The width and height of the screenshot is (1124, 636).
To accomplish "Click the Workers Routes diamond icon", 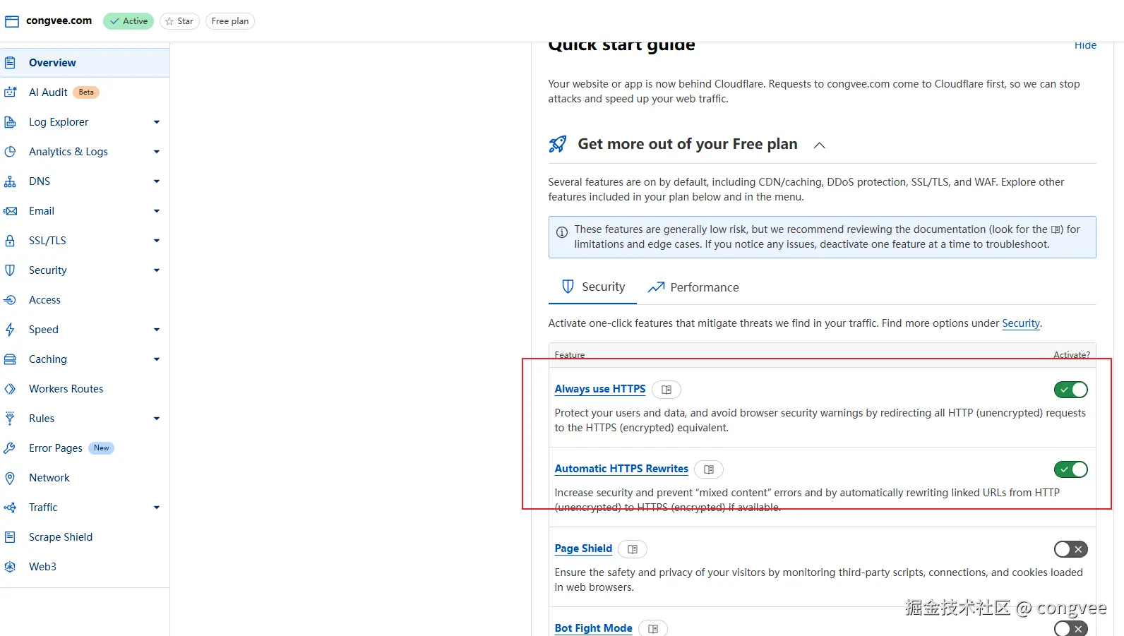I will [10, 389].
